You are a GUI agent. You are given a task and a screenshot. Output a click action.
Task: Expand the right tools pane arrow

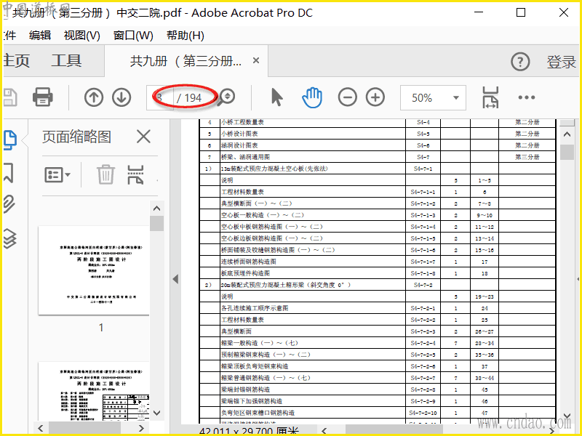pyautogui.click(x=578, y=279)
